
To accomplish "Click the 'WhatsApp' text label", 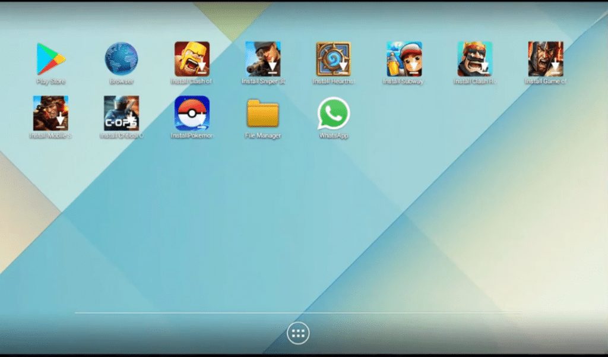I will [334, 136].
